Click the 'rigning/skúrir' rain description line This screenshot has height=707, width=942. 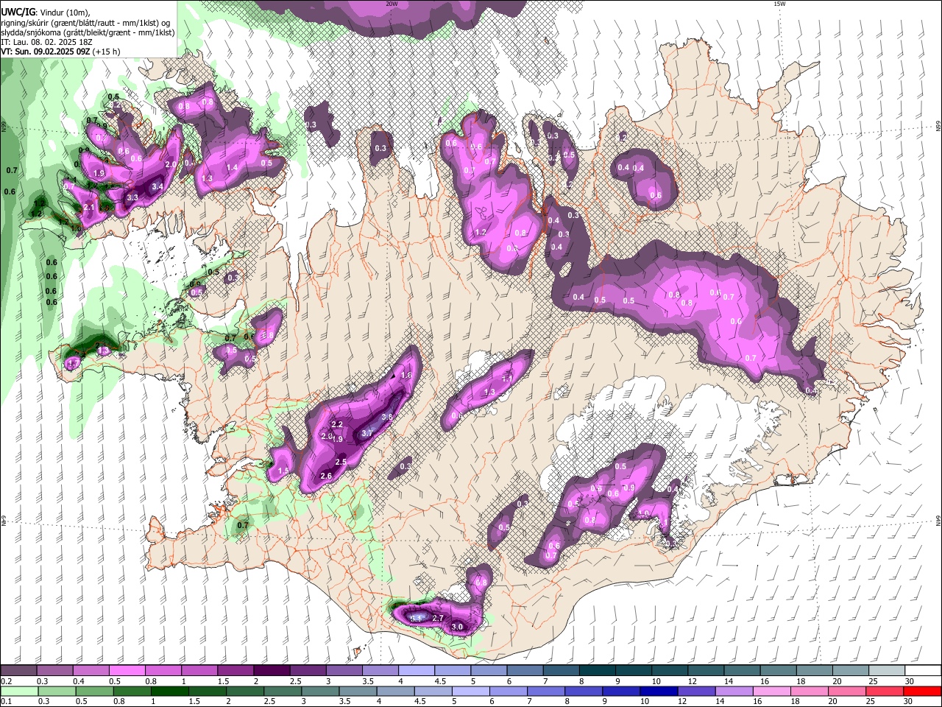[x=85, y=22]
